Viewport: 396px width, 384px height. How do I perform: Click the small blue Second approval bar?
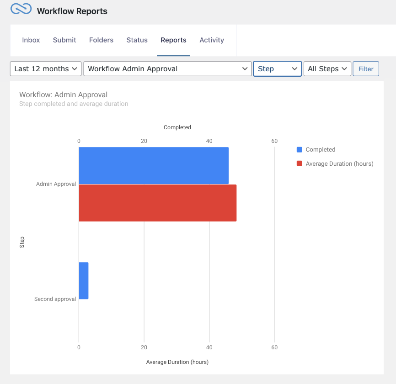[x=83, y=281]
